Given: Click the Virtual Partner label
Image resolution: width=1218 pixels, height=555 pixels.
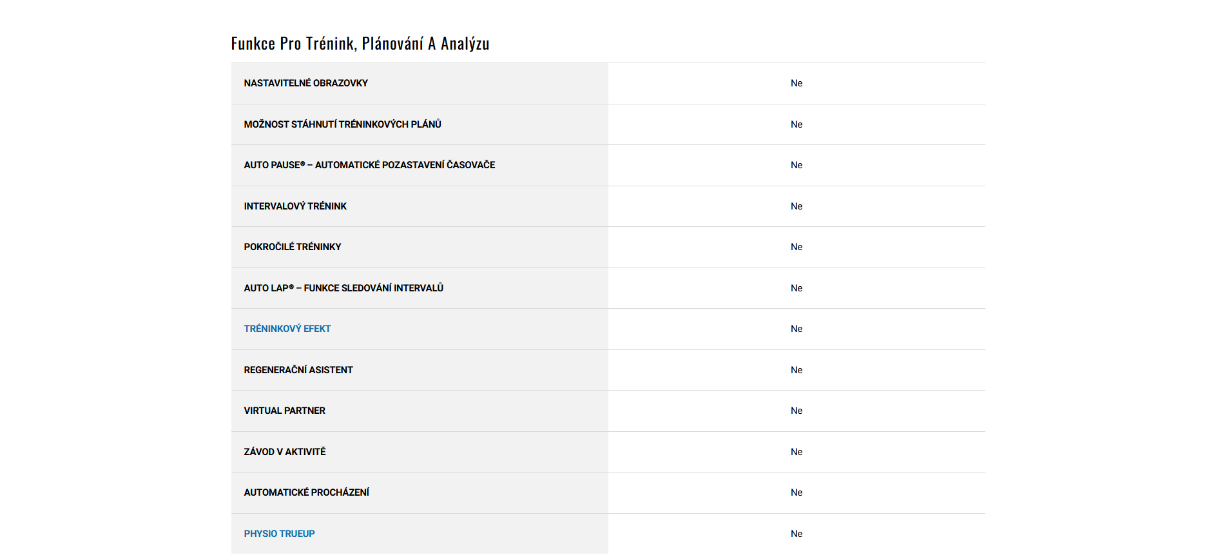Looking at the screenshot, I should pos(284,411).
